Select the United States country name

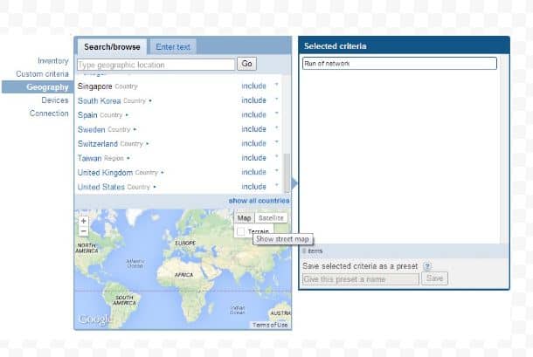[101, 187]
